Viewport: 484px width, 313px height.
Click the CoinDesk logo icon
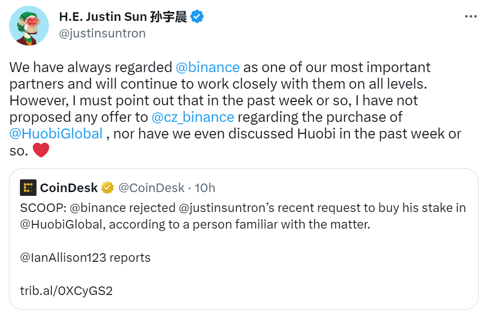coord(28,188)
